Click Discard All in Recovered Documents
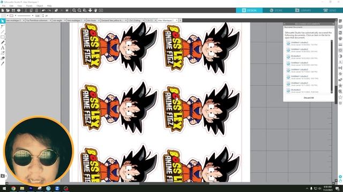Image resolution: width=343 pixels, height=192 pixels. [x=309, y=98]
